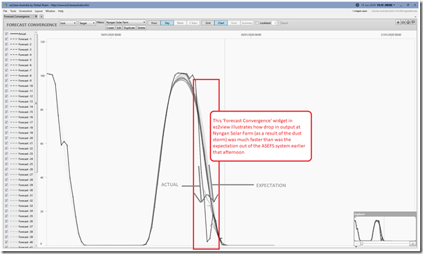
Task: Click the print icon in widget toolbar
Action: [x=403, y=22]
